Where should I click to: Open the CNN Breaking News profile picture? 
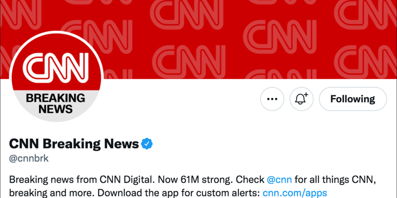coord(56,76)
